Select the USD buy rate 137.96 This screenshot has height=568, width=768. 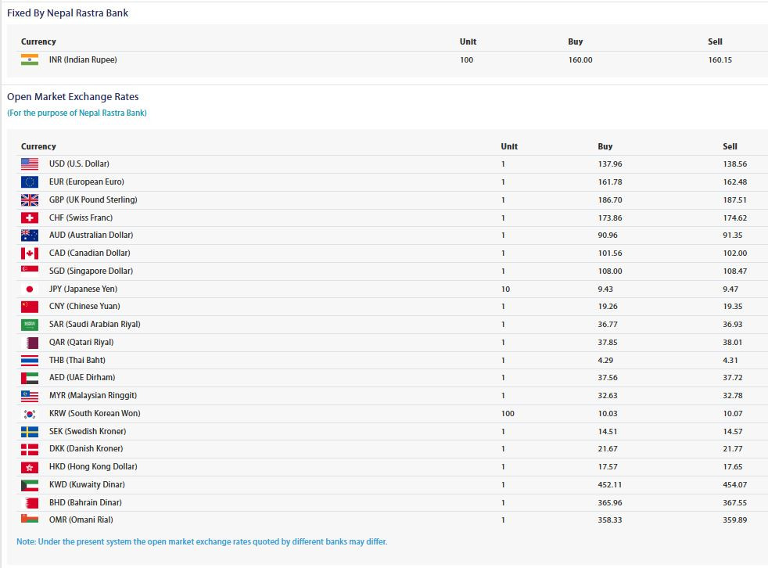click(610, 164)
